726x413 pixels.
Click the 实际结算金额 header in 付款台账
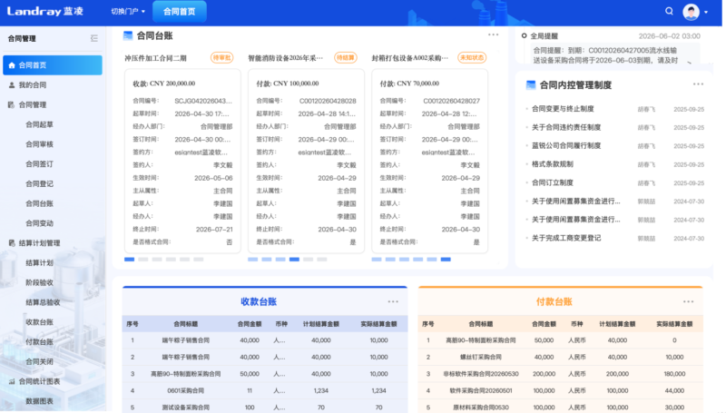click(674, 324)
